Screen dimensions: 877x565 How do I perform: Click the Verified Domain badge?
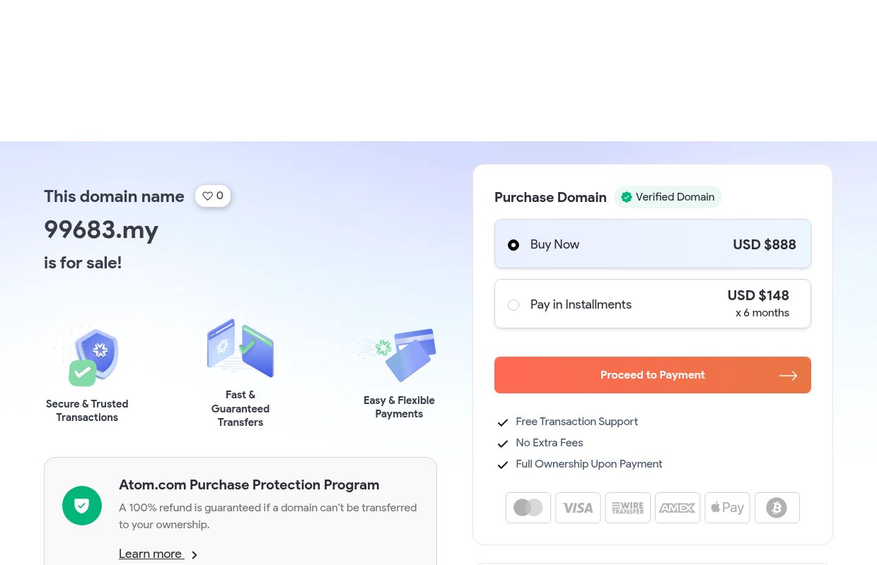click(x=667, y=197)
